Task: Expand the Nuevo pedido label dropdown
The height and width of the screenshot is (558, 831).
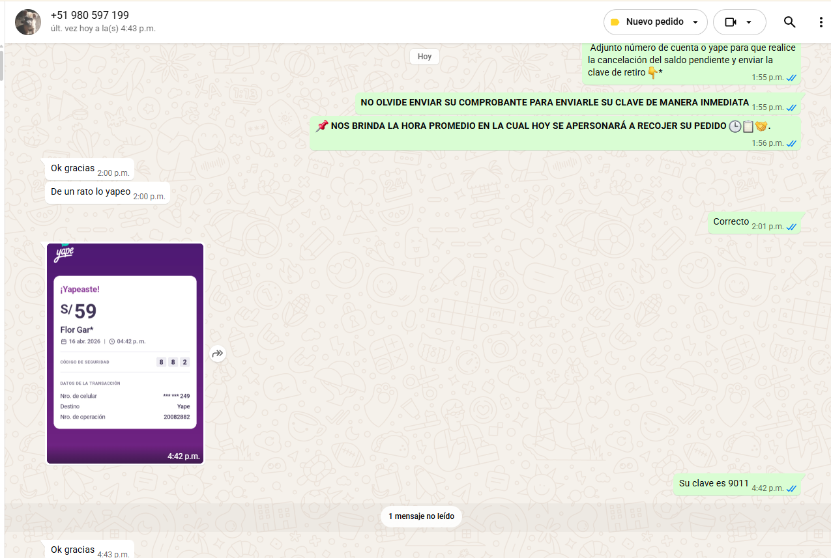Action: click(x=695, y=22)
